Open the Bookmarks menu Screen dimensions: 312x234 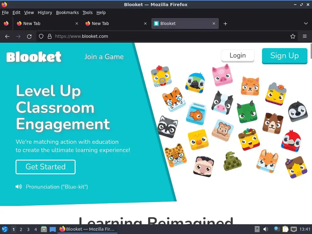pyautogui.click(x=67, y=12)
